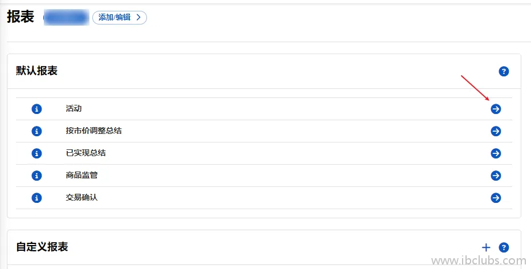531x269 pixels.
Task: Open info for 活动 report
Action: pos(36,109)
